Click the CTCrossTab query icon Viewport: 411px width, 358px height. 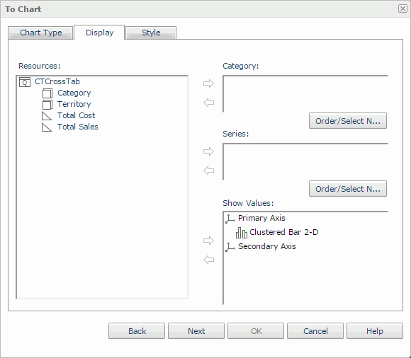pos(25,82)
